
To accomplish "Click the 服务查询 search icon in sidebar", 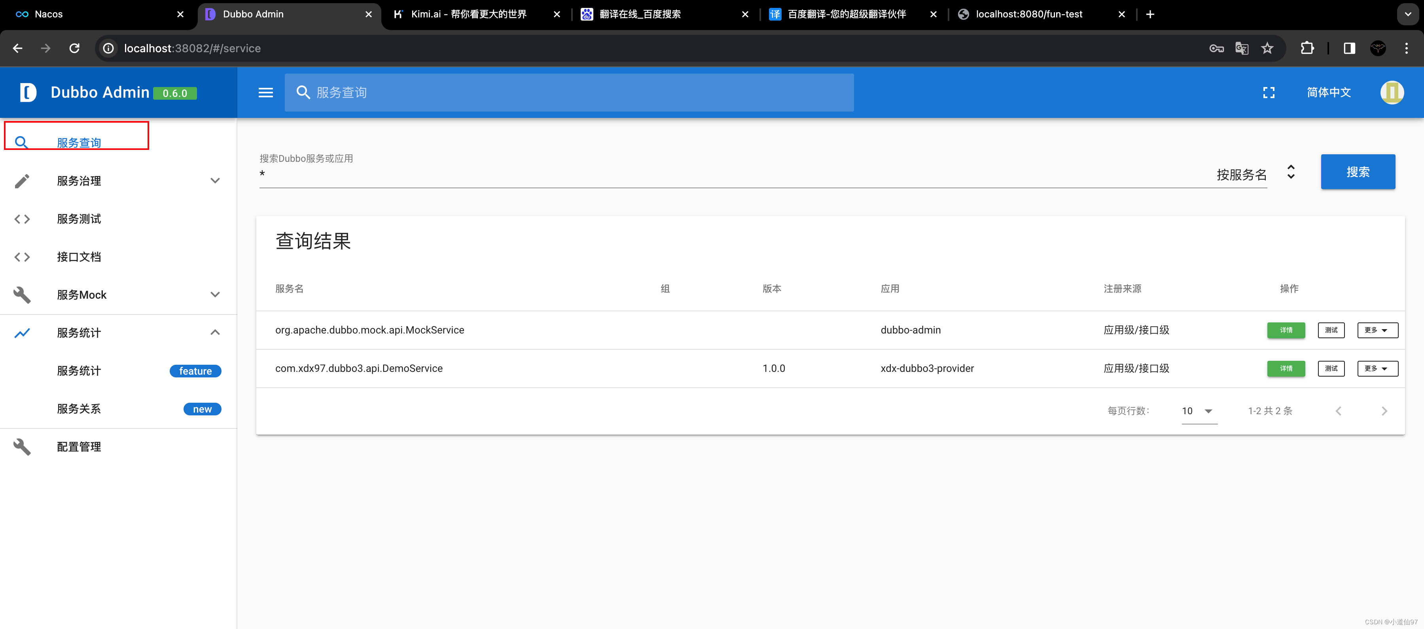I will 21,142.
